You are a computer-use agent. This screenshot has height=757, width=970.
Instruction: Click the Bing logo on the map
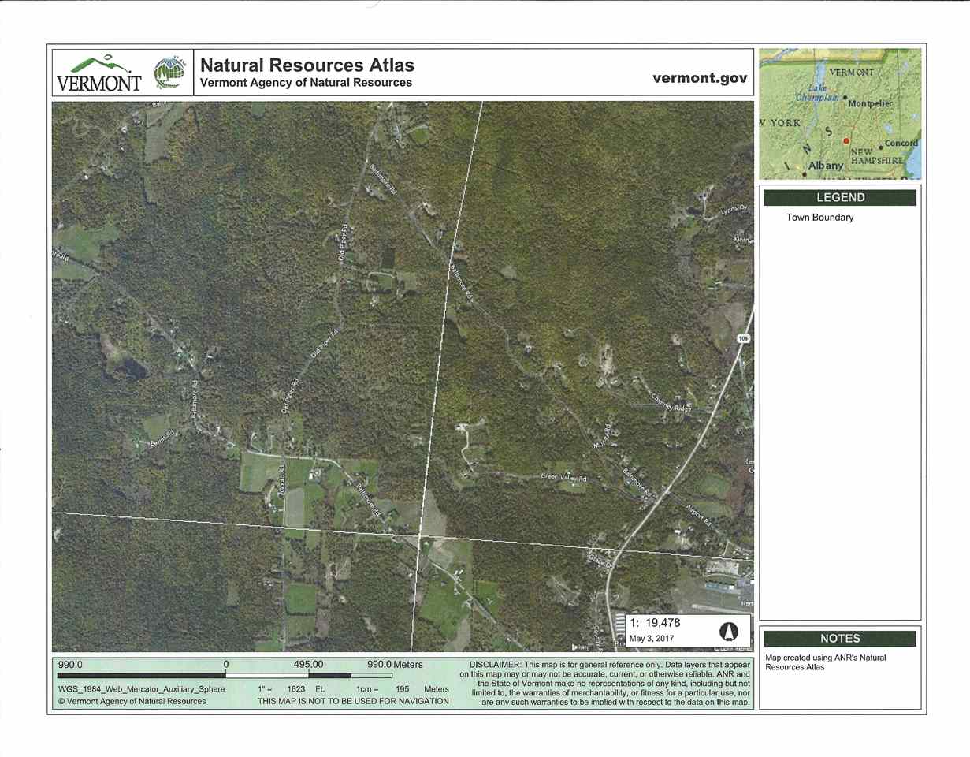pos(582,647)
